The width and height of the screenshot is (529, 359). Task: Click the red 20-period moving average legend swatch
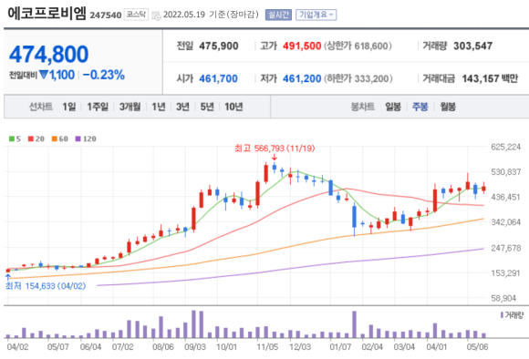coord(31,138)
